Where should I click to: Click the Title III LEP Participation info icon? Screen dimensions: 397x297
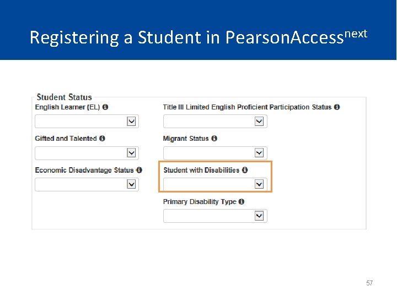pyautogui.click(x=337, y=107)
